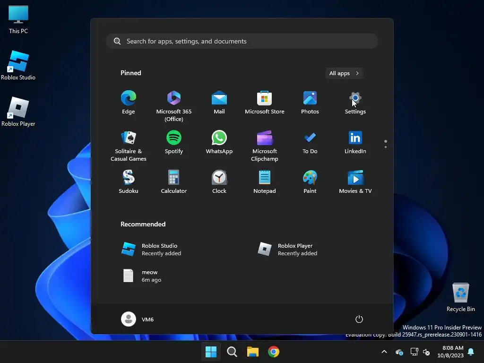Open recommended Roblox Studio entry
The image size is (484, 363).
point(151,250)
